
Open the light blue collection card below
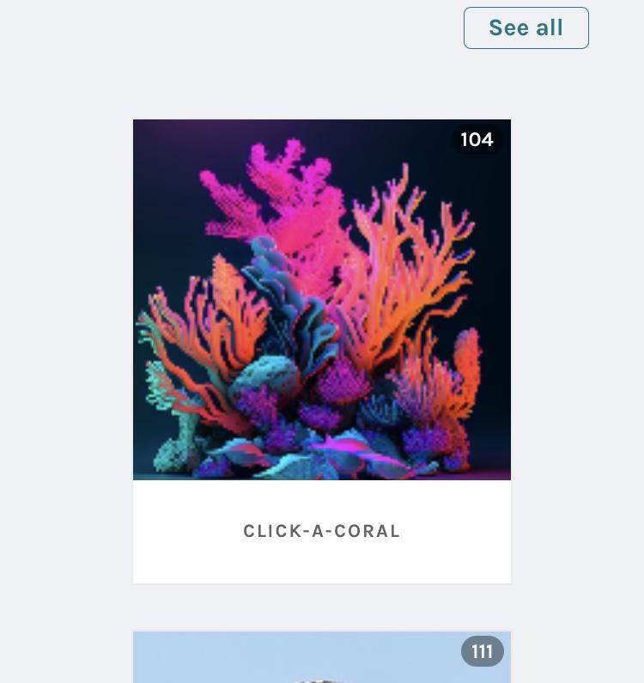(x=322, y=657)
